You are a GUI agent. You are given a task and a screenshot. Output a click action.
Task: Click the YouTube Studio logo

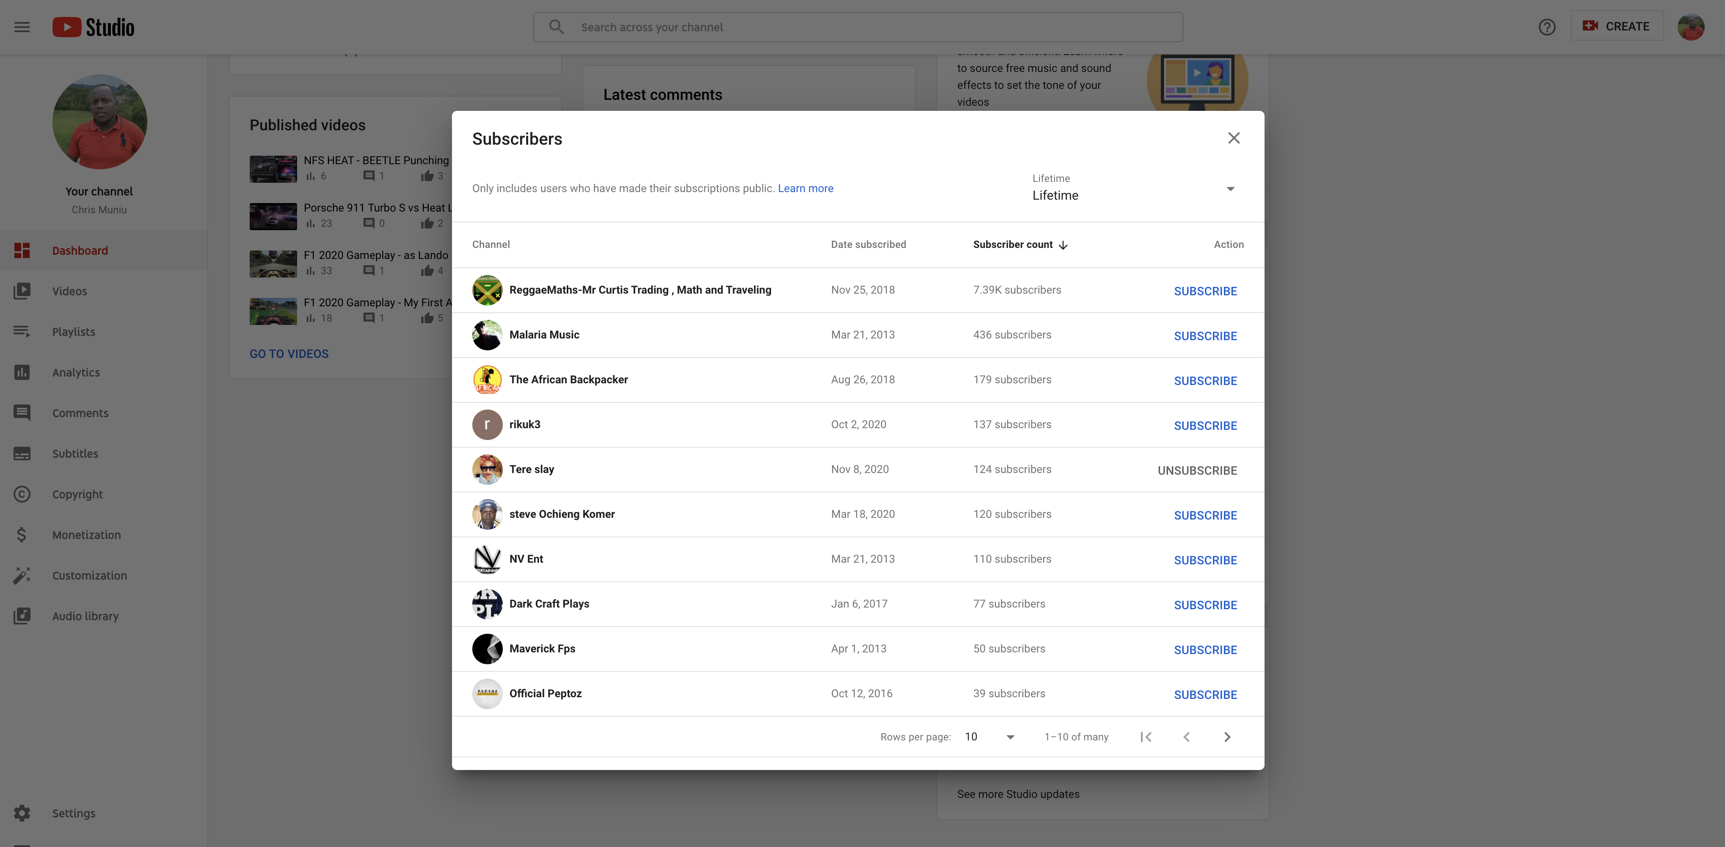(x=93, y=27)
